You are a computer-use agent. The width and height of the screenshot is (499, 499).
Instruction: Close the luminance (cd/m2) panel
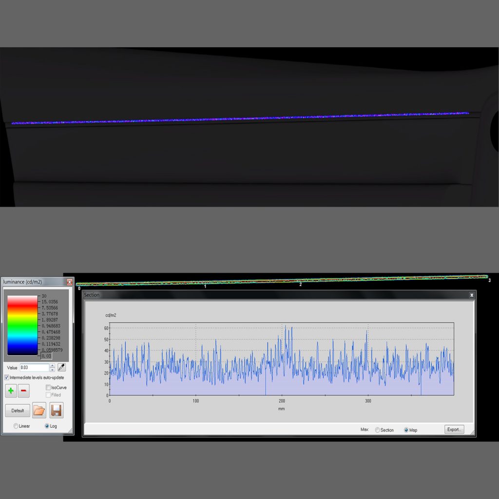coord(70,282)
